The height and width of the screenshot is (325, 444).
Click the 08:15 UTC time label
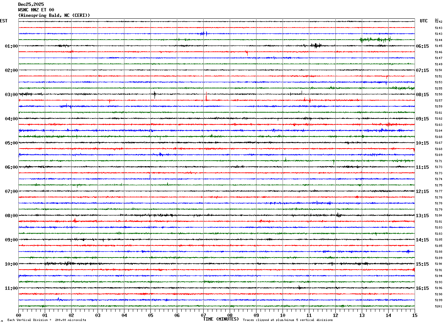coord(422,95)
